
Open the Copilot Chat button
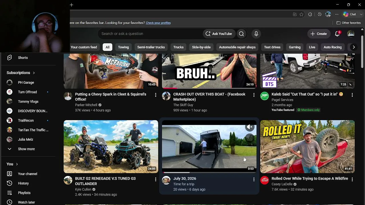350,14
